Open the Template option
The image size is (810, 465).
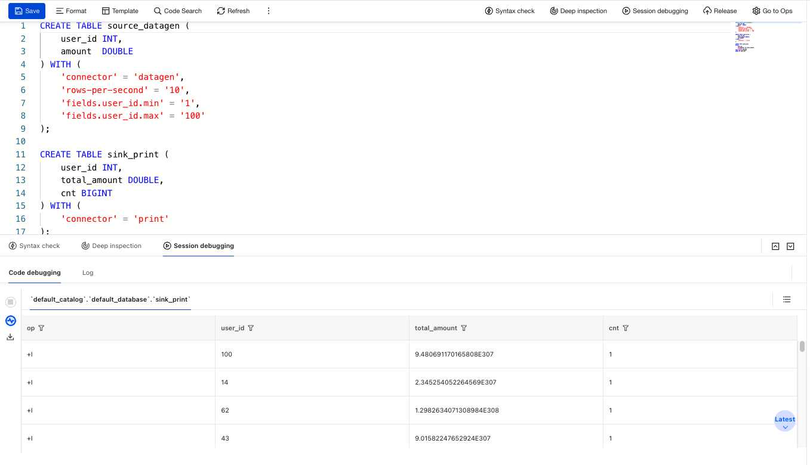[120, 11]
